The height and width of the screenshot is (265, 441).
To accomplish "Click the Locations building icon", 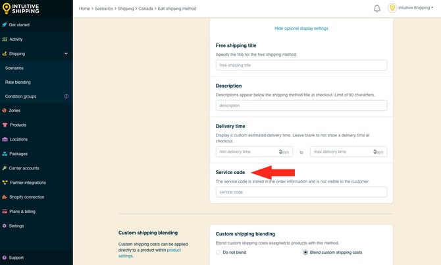I will tap(5, 139).
